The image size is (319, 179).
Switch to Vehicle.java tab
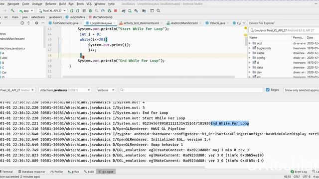[217, 23]
